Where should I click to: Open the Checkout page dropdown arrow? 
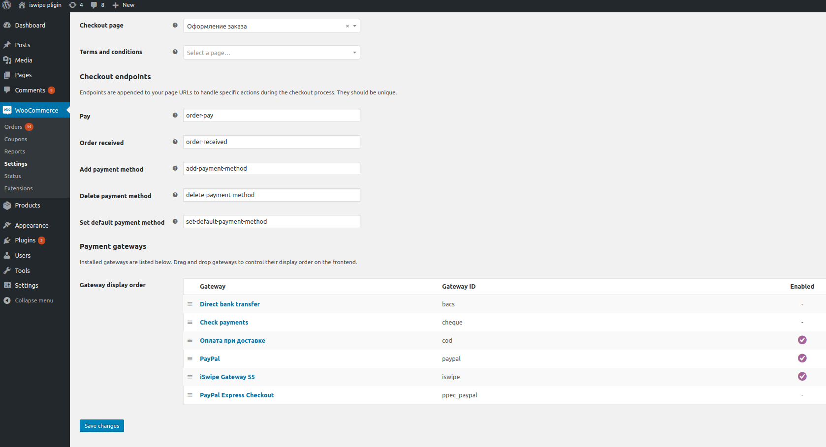click(354, 26)
